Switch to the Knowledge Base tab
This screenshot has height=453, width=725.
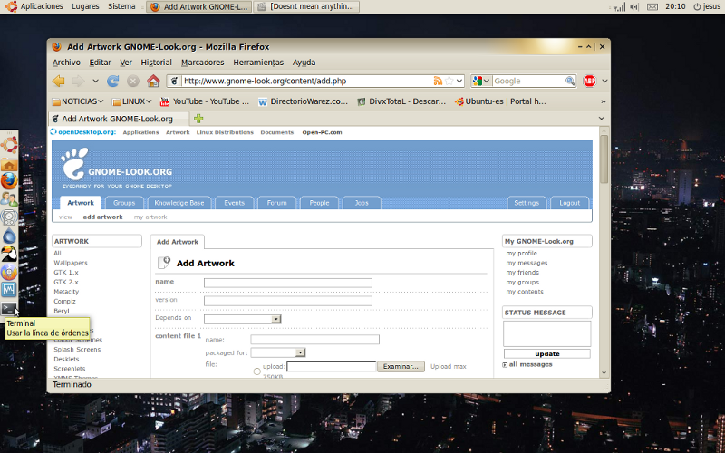[x=179, y=203]
